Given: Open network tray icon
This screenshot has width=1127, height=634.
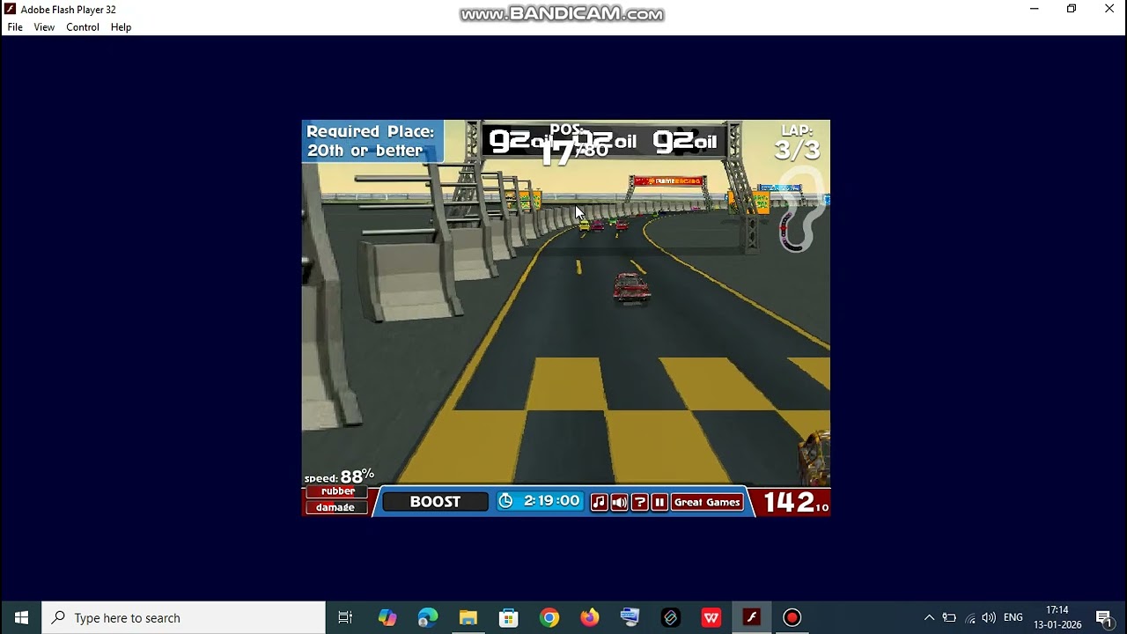Looking at the screenshot, I should pyautogui.click(x=970, y=617).
